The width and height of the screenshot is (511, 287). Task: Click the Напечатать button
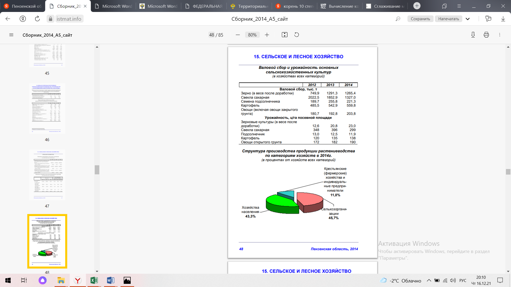click(449, 19)
